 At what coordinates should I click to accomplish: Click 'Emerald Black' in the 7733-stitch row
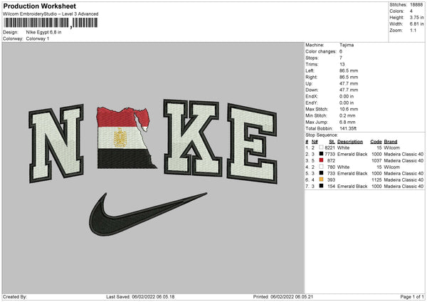click(x=352, y=154)
